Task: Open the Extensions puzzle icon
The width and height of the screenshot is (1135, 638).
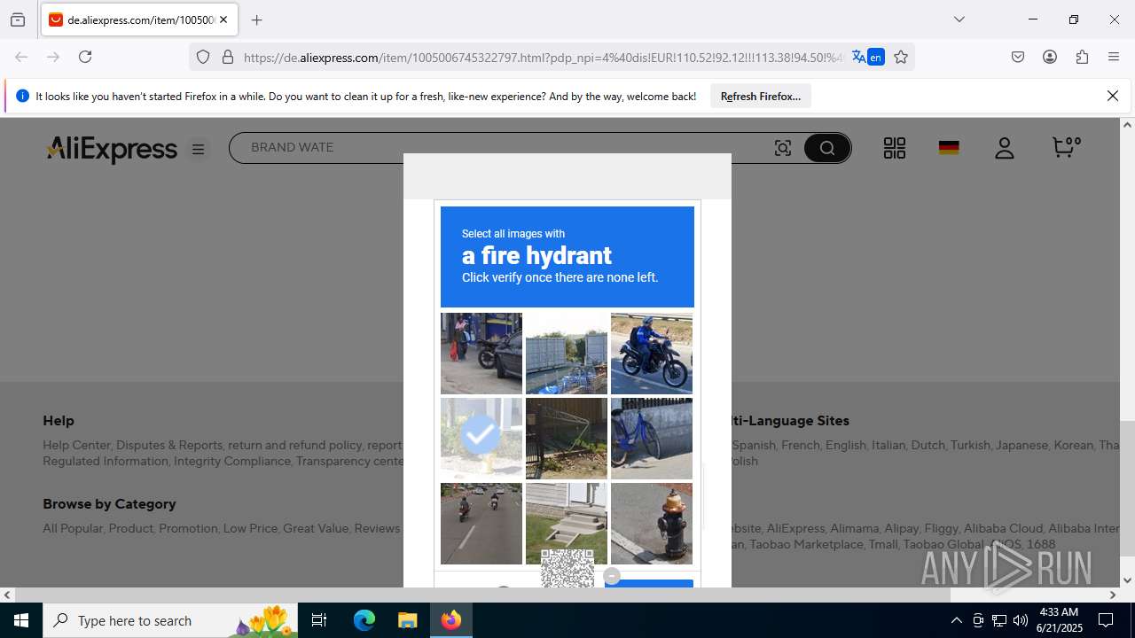Action: point(1082,57)
